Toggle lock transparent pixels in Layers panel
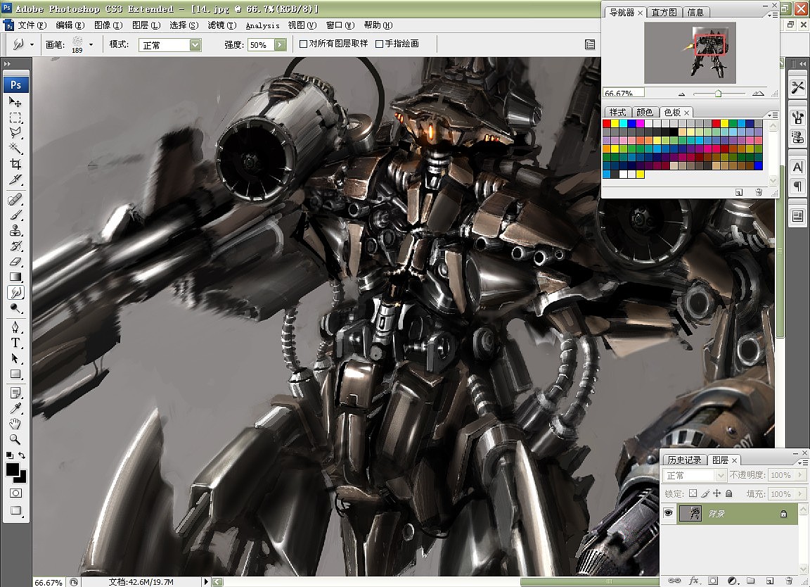 [693, 493]
